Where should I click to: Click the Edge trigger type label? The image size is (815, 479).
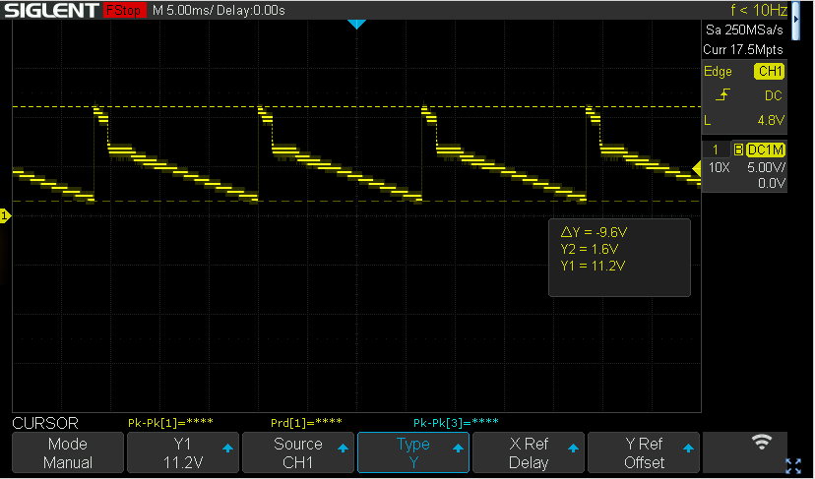[718, 72]
